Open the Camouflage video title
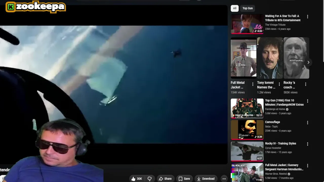Viewport: 324px width, 182px height. coord(272,122)
